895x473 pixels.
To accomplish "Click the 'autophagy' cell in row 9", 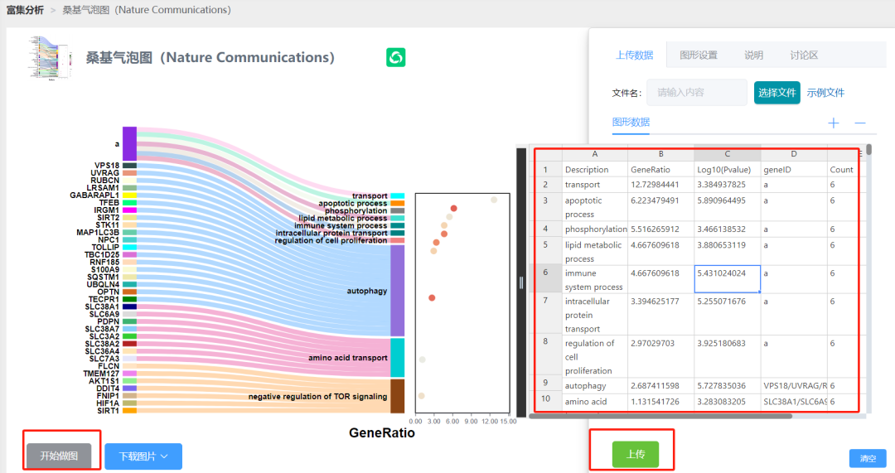I will pyautogui.click(x=595, y=386).
